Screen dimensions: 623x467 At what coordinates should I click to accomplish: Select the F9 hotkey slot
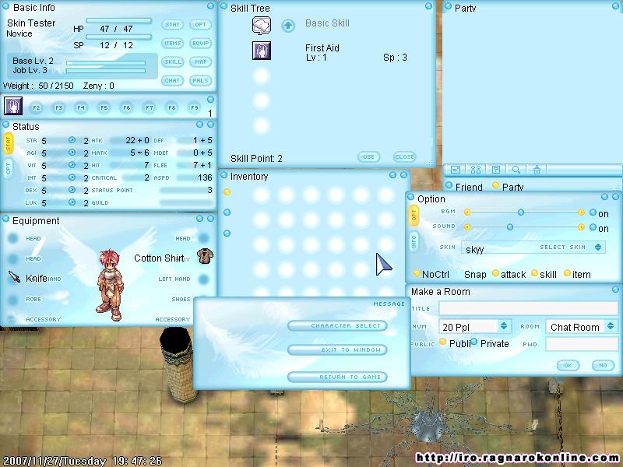coord(194,107)
